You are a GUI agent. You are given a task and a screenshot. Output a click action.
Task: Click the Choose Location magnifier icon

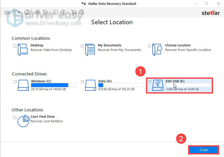[x=157, y=50]
